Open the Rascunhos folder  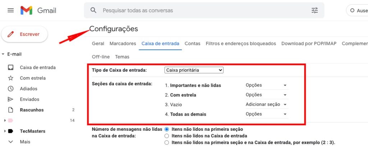point(32,110)
